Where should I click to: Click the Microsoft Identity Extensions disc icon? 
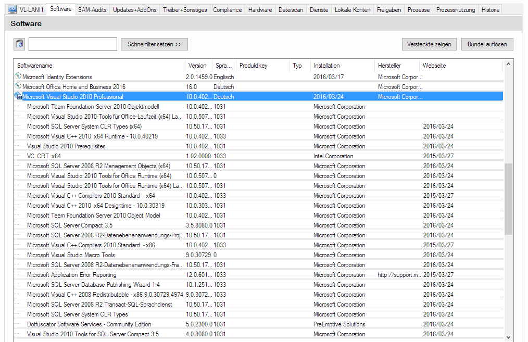pos(18,77)
